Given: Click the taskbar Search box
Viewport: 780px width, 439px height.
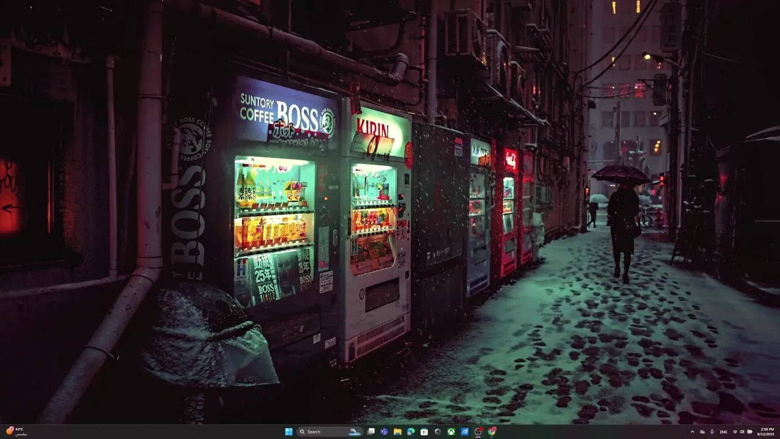Looking at the screenshot, I should coord(330,432).
